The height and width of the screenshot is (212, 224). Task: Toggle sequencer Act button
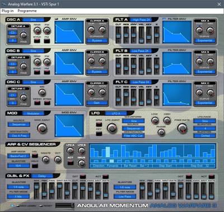(x=71, y=163)
